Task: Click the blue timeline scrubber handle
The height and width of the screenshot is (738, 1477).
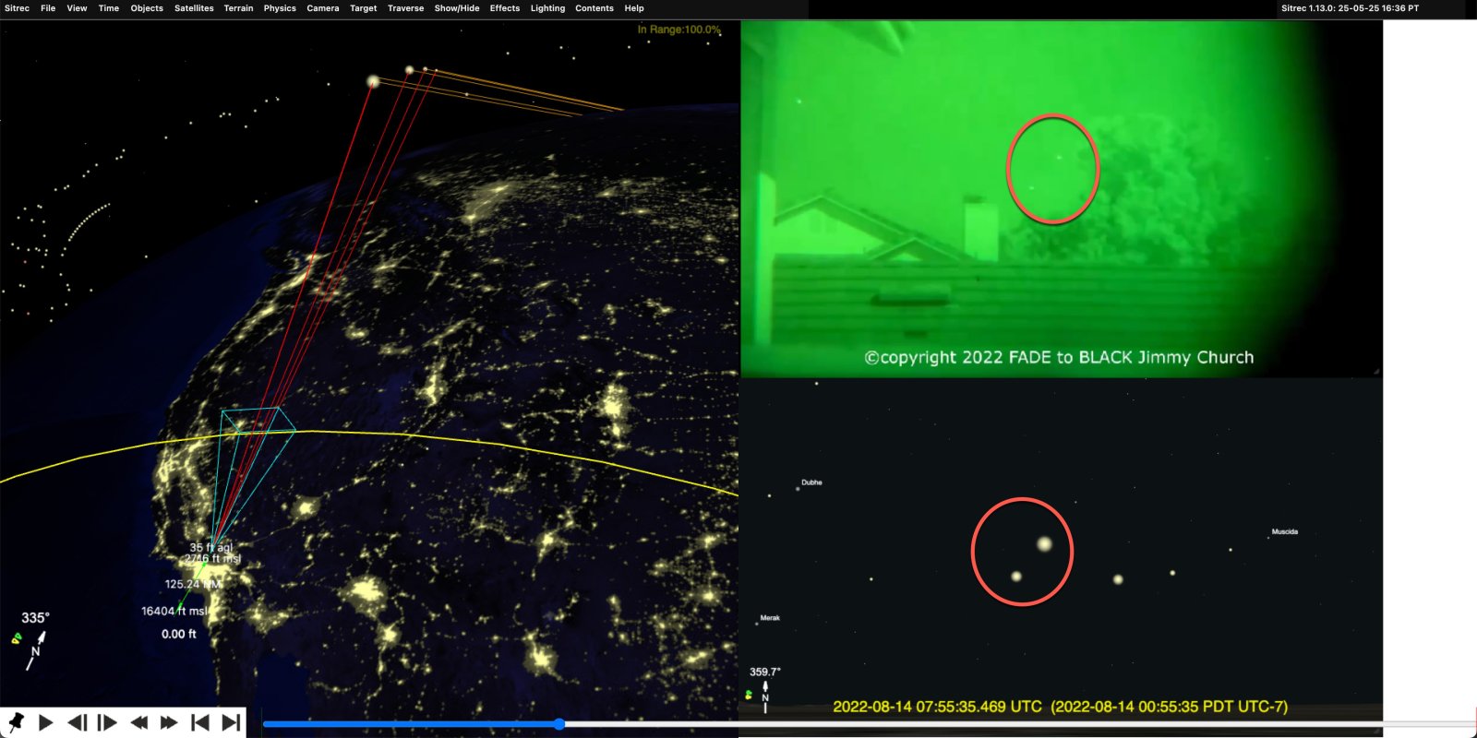Action: click(558, 724)
